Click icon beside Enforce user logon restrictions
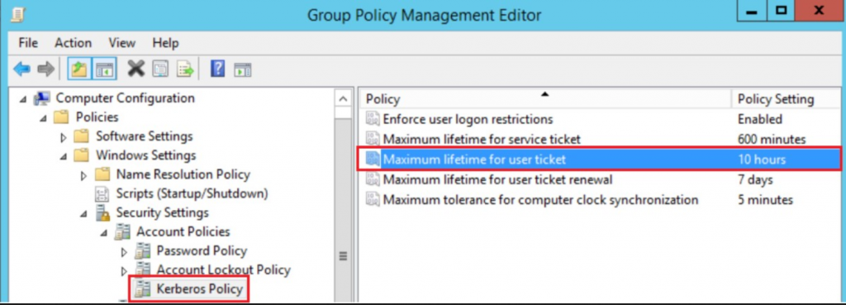This screenshot has width=846, height=305. (x=373, y=119)
